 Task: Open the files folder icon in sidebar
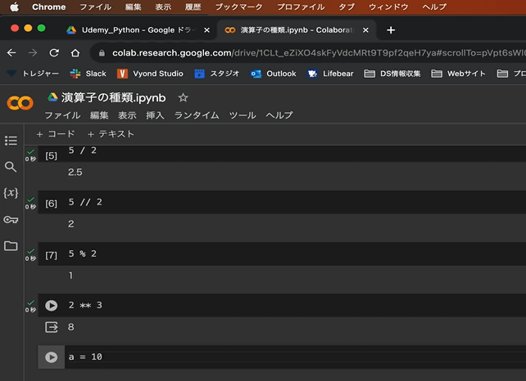tap(11, 245)
